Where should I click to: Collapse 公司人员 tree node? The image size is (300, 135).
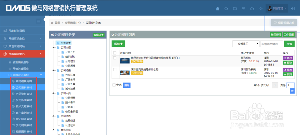pyautogui.click(x=53, y=93)
